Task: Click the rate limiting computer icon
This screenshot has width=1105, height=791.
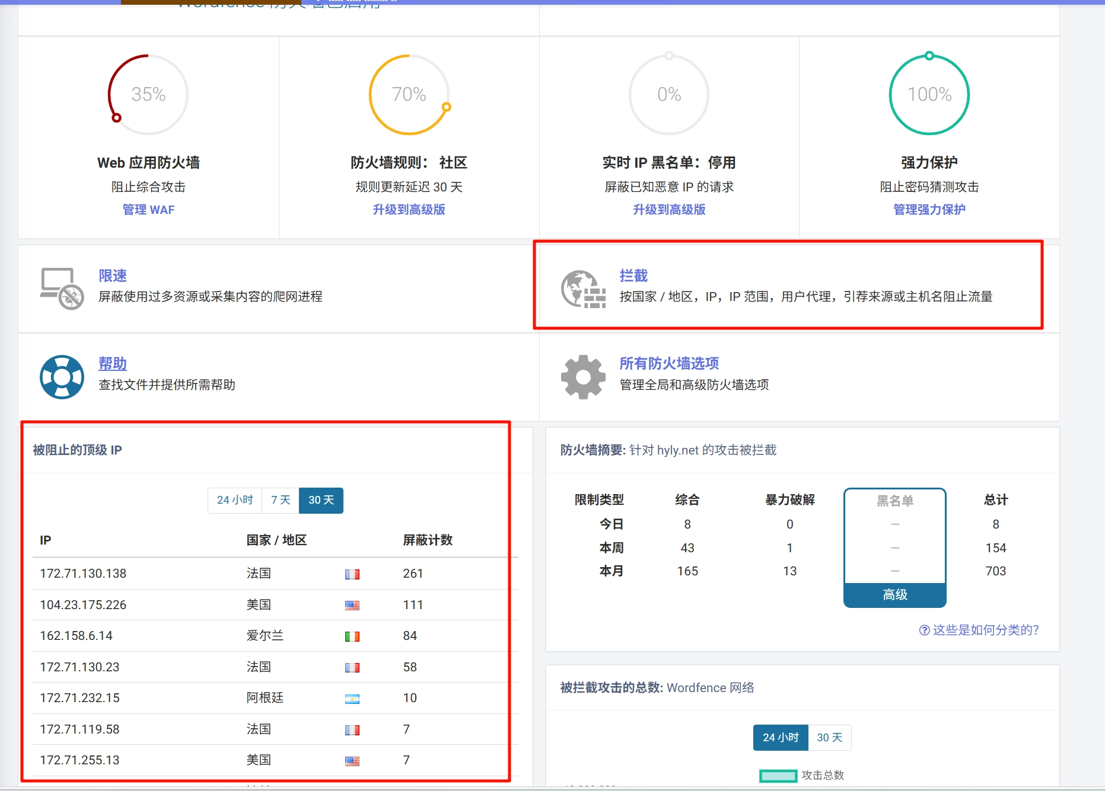Action: tap(62, 288)
